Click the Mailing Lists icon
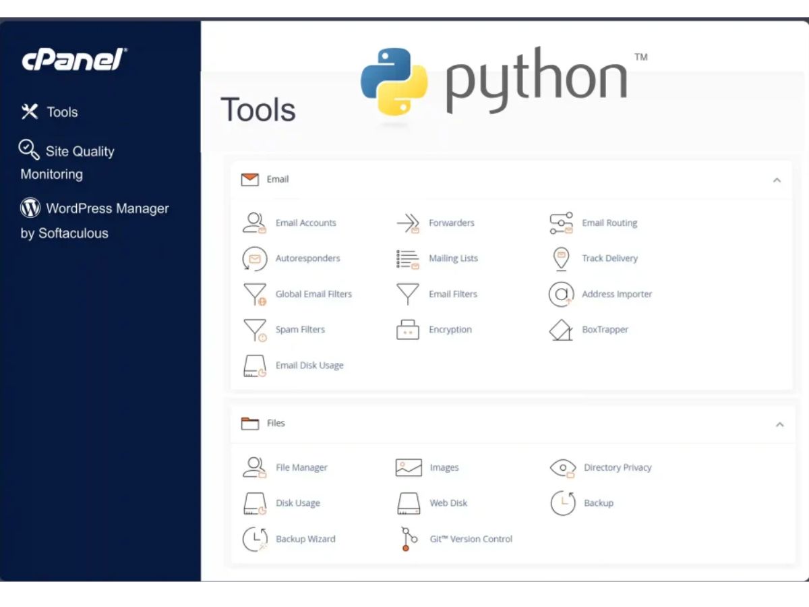Viewport: 809px width, 607px height. tap(408, 259)
